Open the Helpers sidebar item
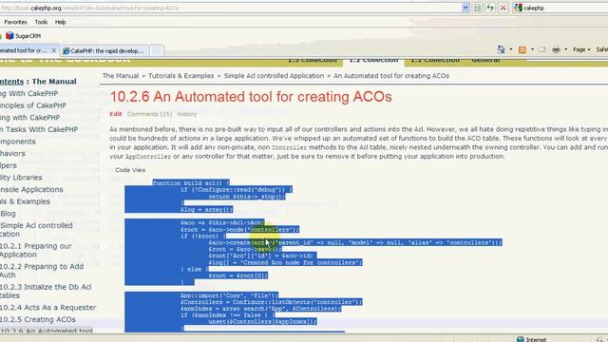 click(9, 165)
